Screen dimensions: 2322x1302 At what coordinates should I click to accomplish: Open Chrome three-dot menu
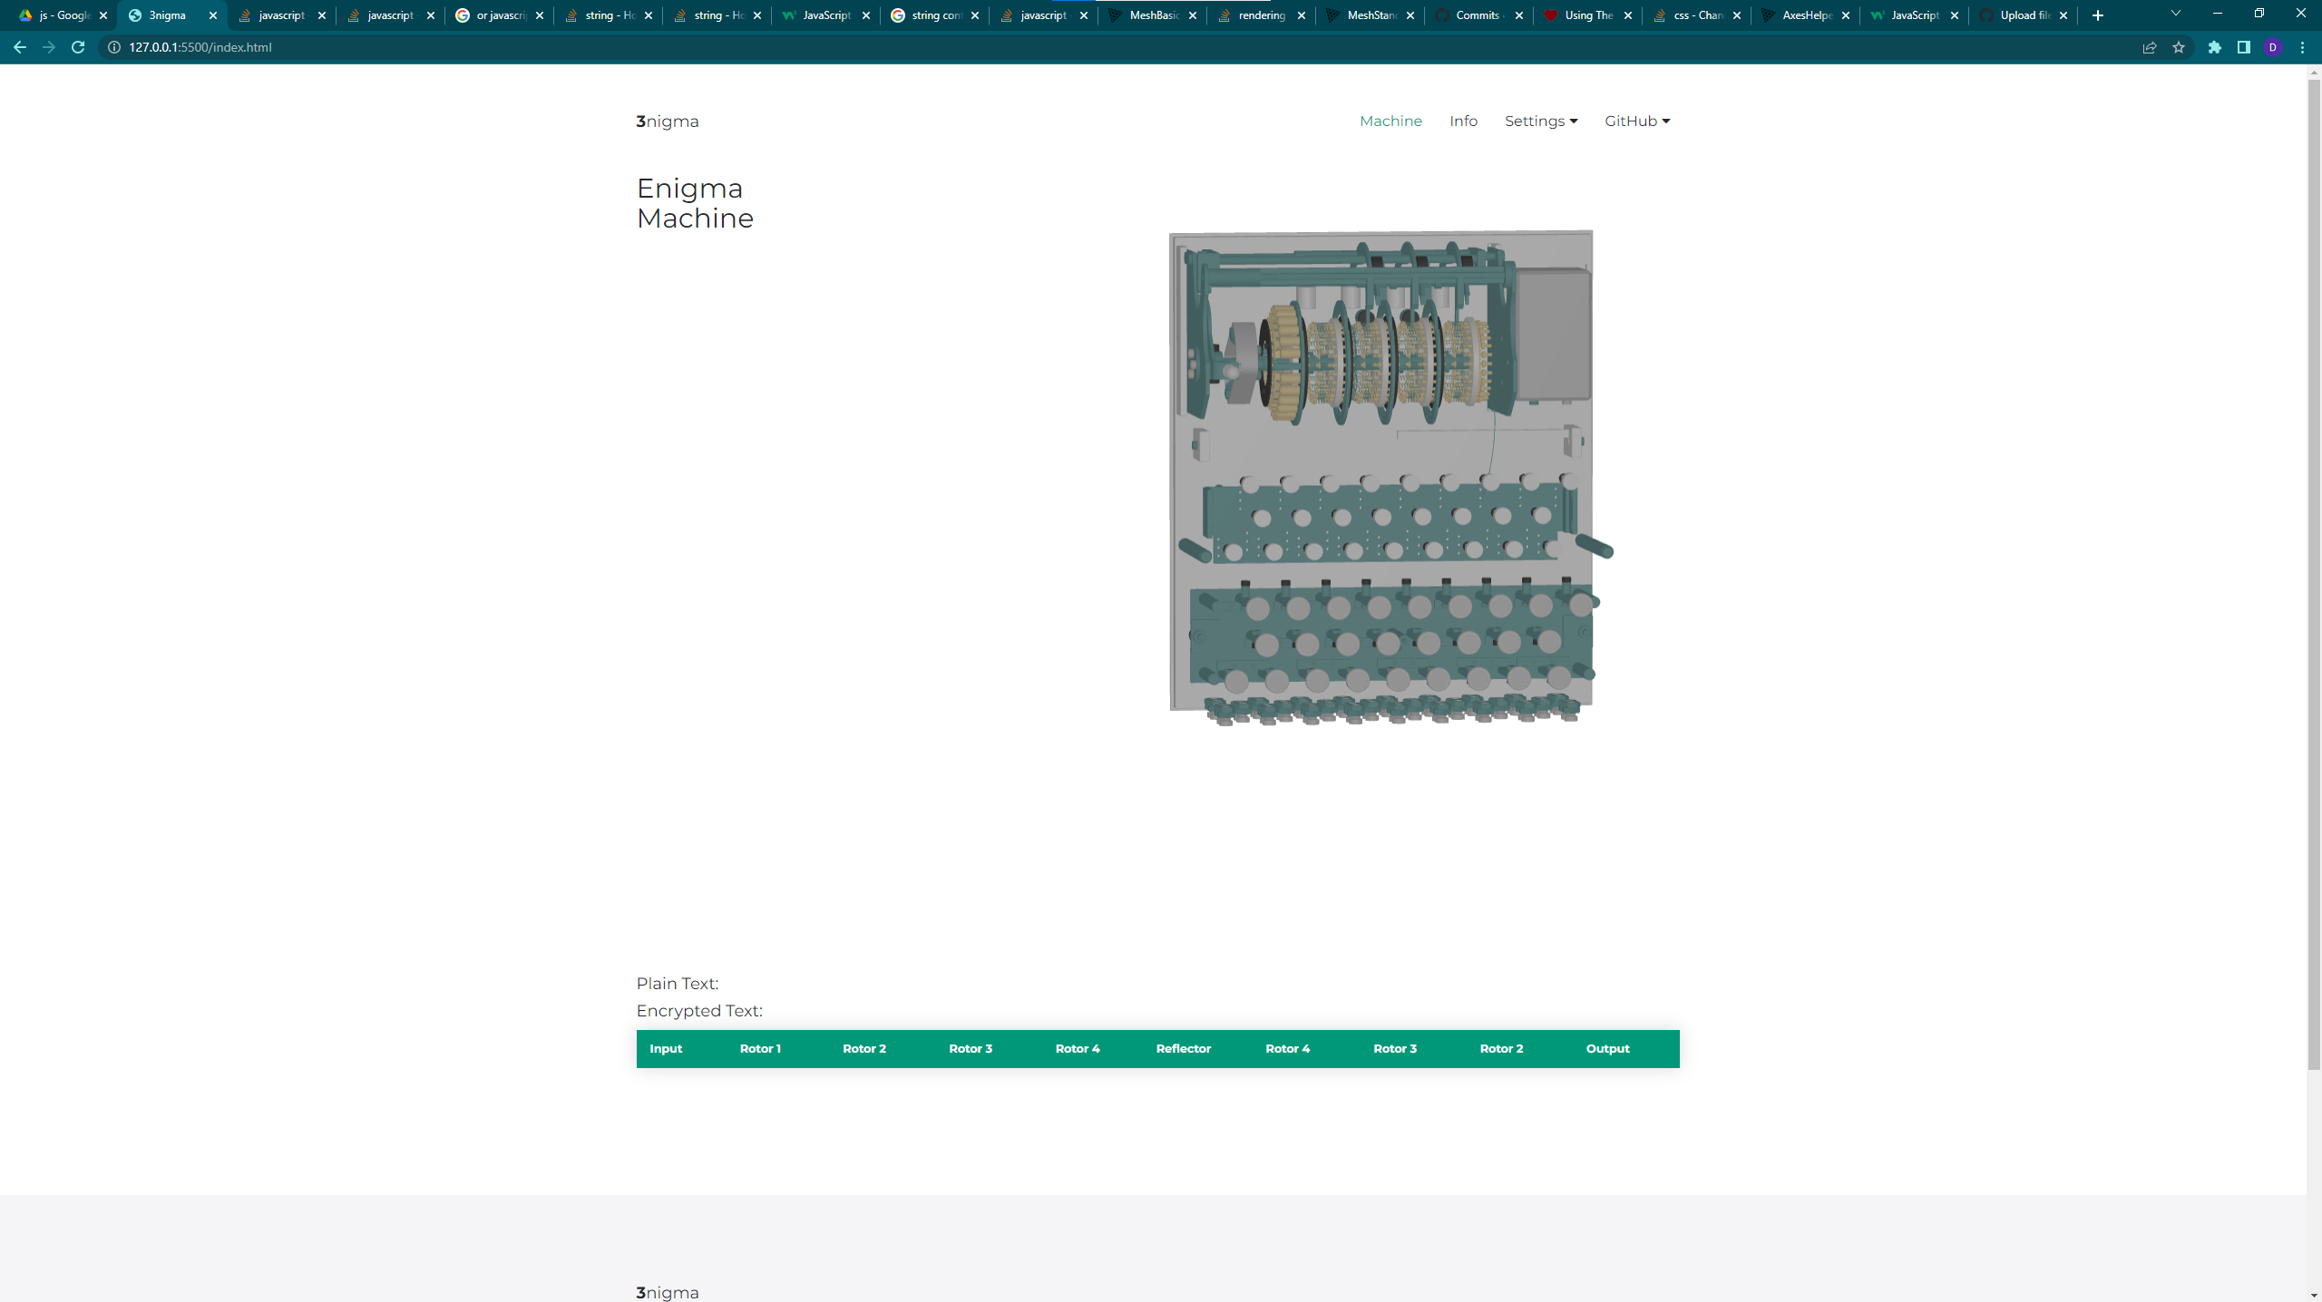2302,47
